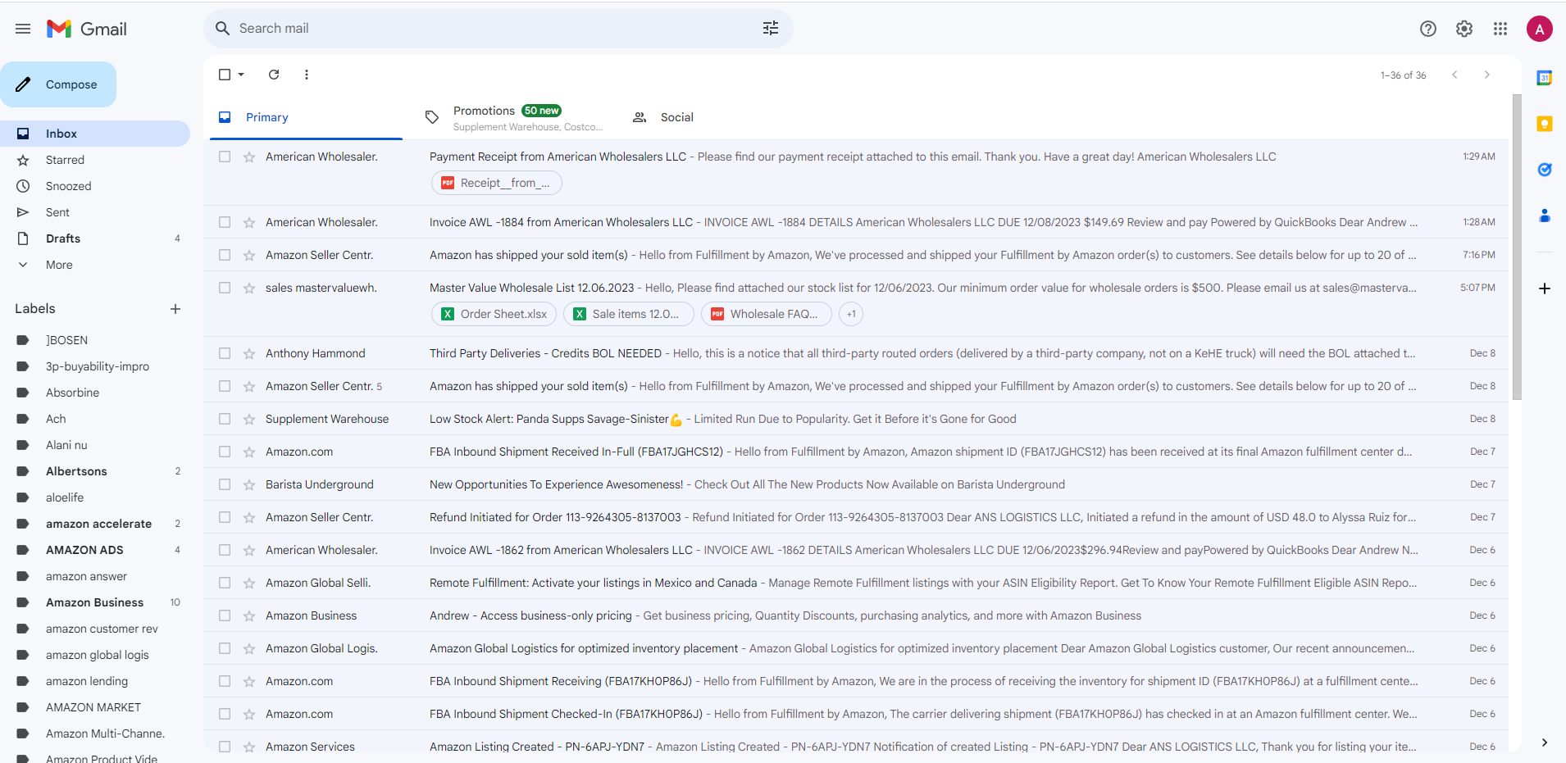
Task: Open Google Contacts side panel
Action: click(x=1545, y=216)
